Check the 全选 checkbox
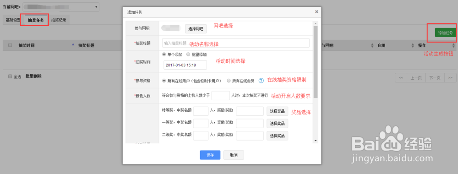This screenshot has height=174, width=458. (10, 76)
